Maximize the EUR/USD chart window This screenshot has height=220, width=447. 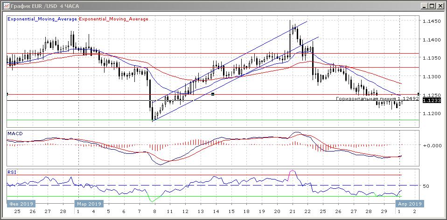click(431, 6)
